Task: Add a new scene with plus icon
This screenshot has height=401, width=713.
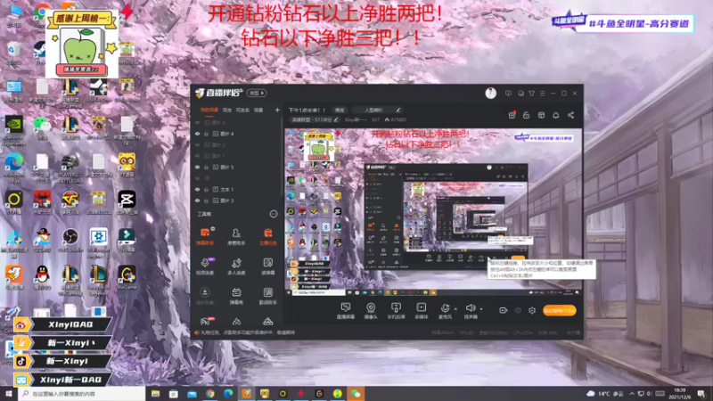Action: tap(277, 110)
